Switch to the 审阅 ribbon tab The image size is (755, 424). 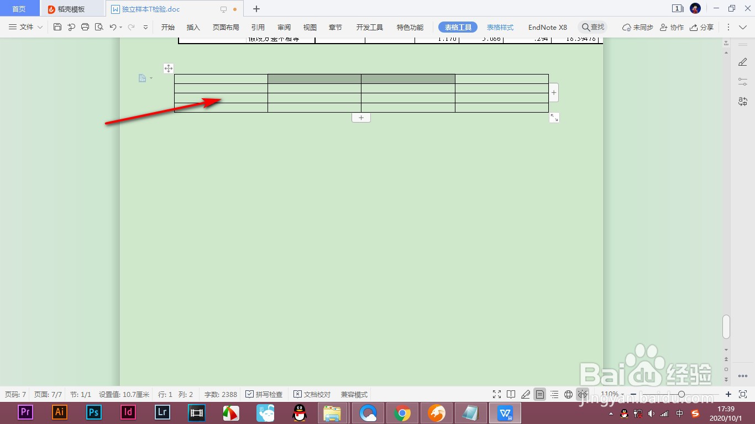pyautogui.click(x=284, y=27)
